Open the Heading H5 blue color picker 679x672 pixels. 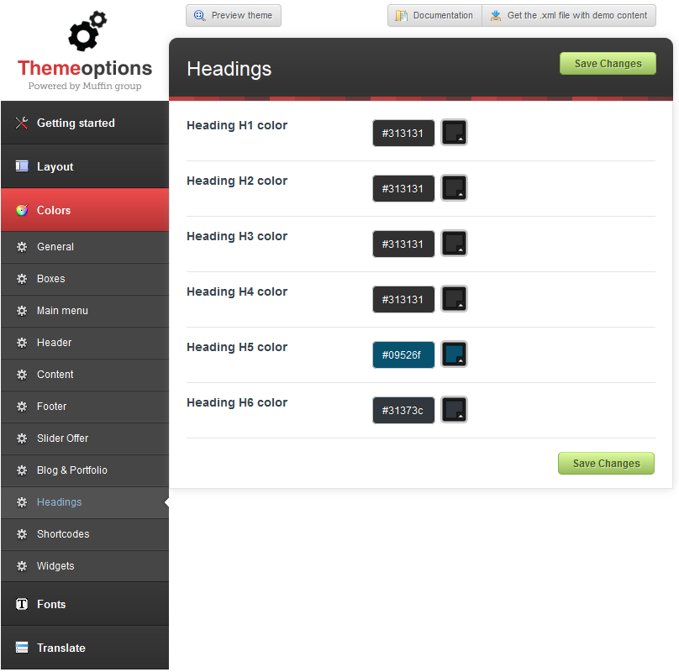click(454, 354)
